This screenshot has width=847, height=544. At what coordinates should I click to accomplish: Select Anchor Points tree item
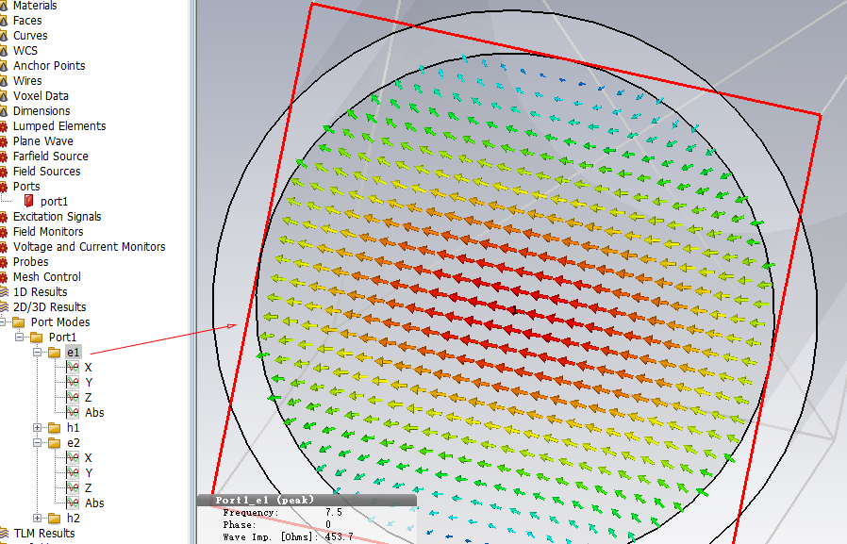point(49,66)
